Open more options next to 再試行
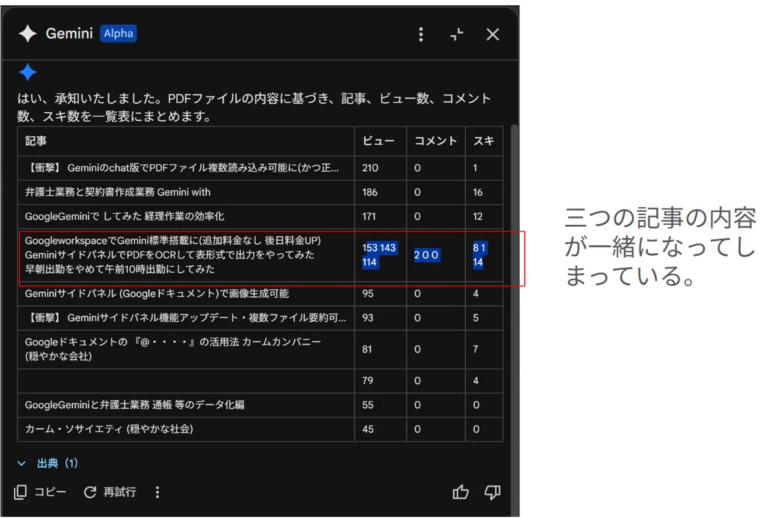Viewport: 775px width, 518px height. click(157, 492)
